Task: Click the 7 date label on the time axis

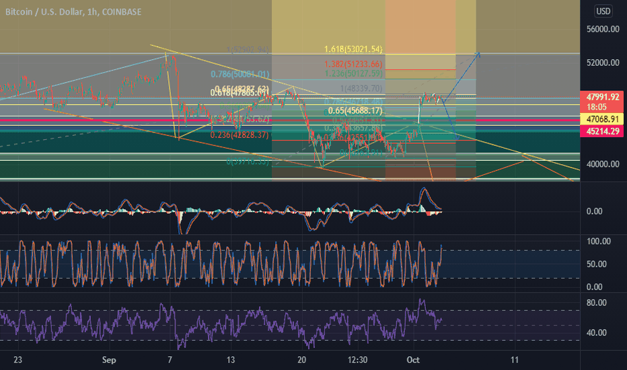Action: [x=170, y=360]
